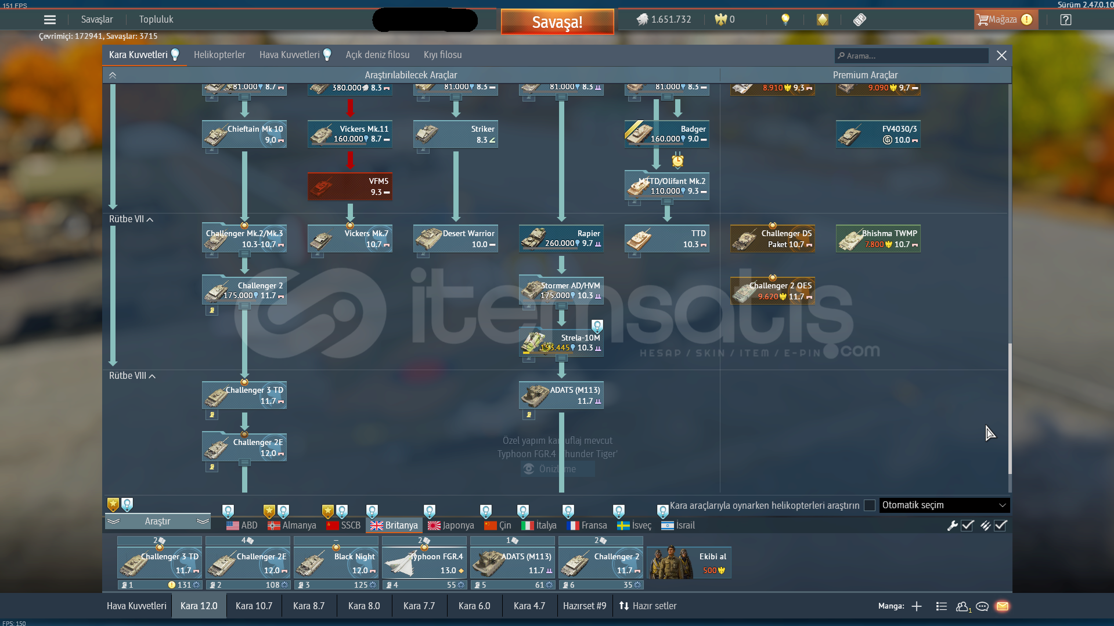
Task: Select the Bhishma TWMP premium vehicle
Action: pos(878,238)
